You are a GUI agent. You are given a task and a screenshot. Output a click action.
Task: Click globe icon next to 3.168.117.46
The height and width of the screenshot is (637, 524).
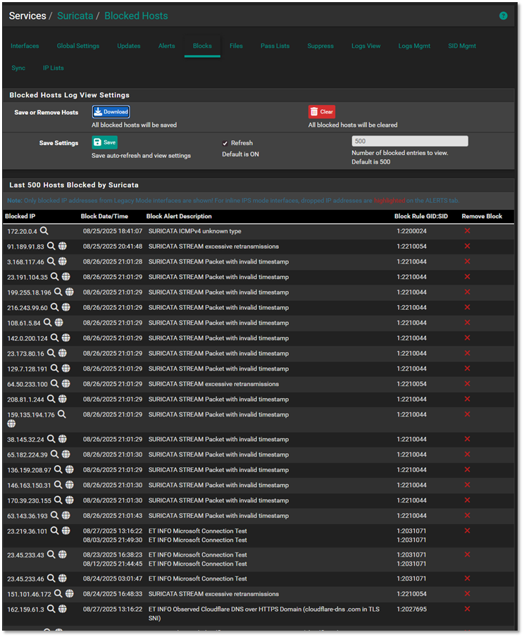click(62, 261)
